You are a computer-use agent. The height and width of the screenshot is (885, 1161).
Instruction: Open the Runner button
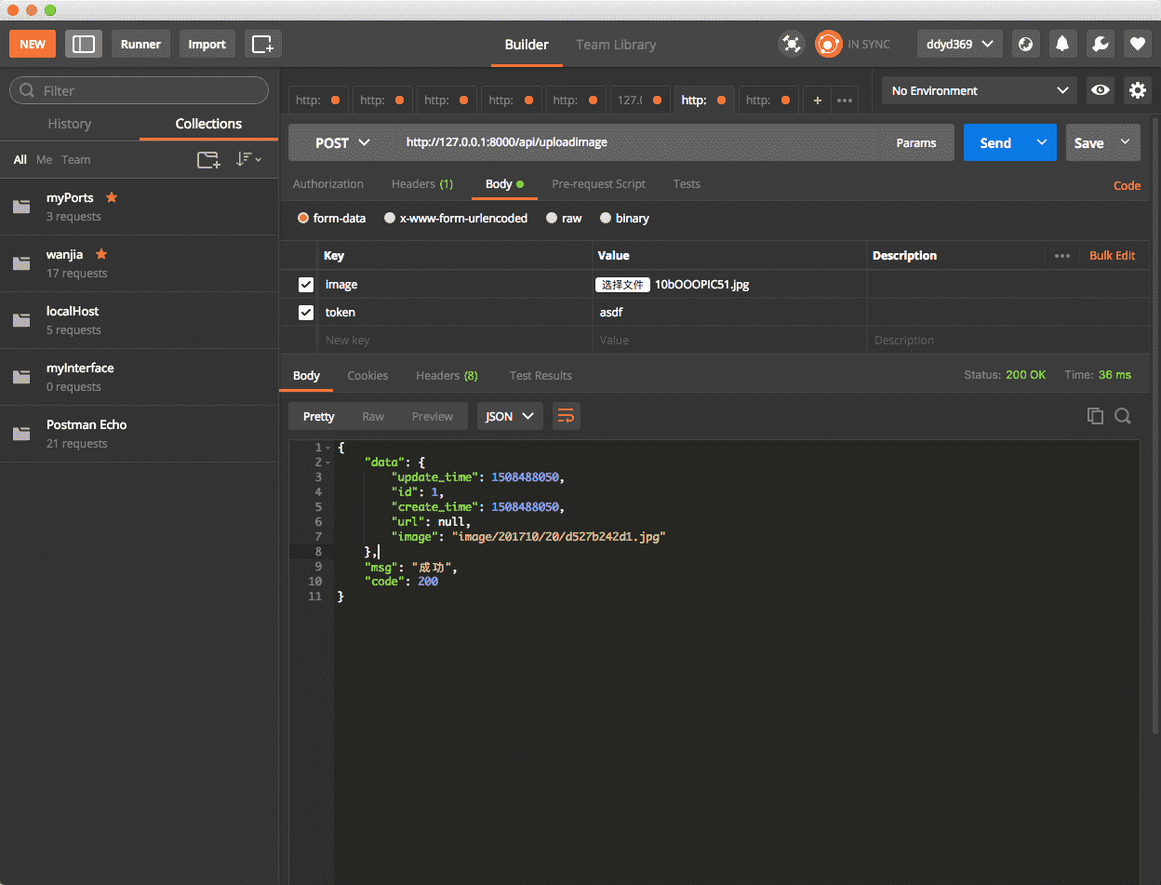tap(140, 44)
